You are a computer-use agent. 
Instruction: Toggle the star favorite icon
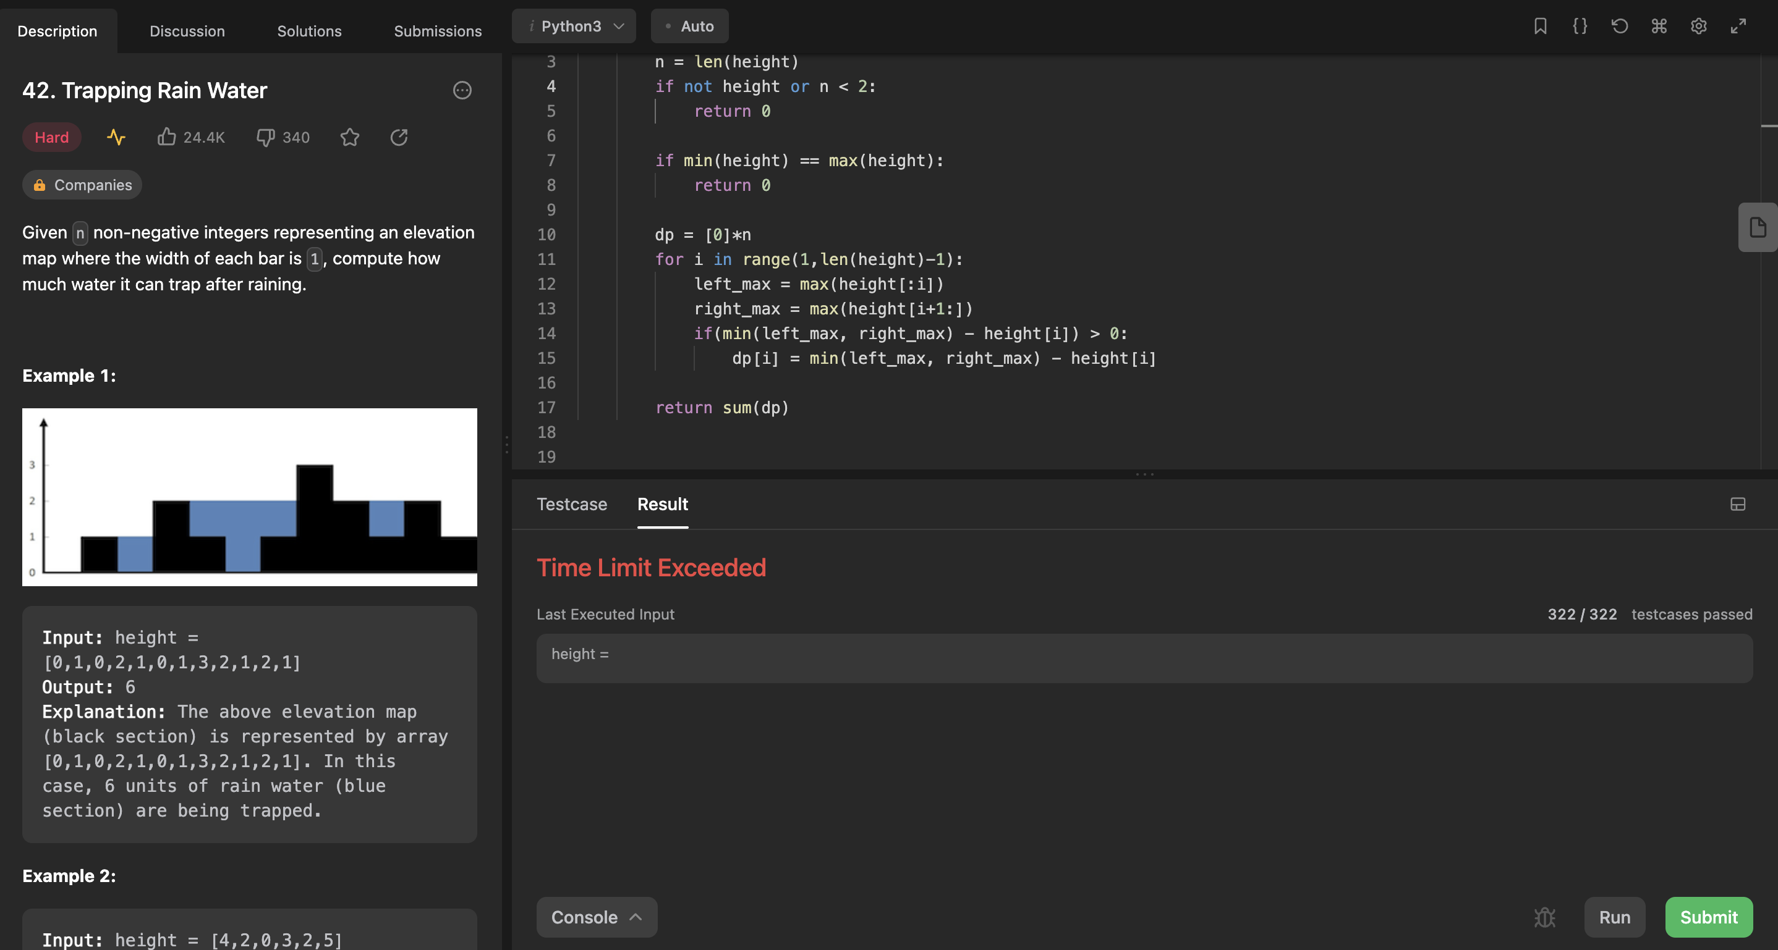click(350, 137)
